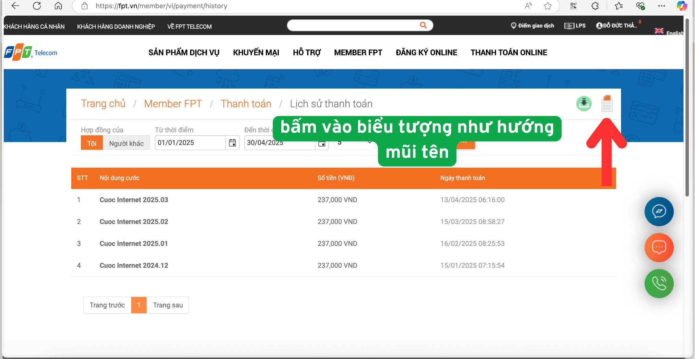Click row 'Cuoc Internet 2025.03'
This screenshot has height=359, width=695.
coord(343,200)
